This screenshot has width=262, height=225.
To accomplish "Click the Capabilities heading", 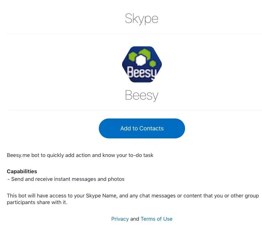I will pos(22,171).
